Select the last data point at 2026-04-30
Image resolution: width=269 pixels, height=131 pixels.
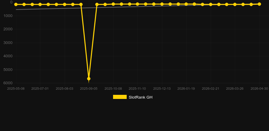coord(259,4)
